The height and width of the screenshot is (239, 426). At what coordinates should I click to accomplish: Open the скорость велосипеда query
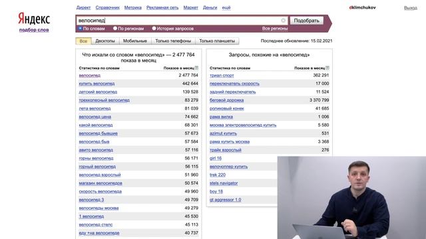[x=101, y=191]
